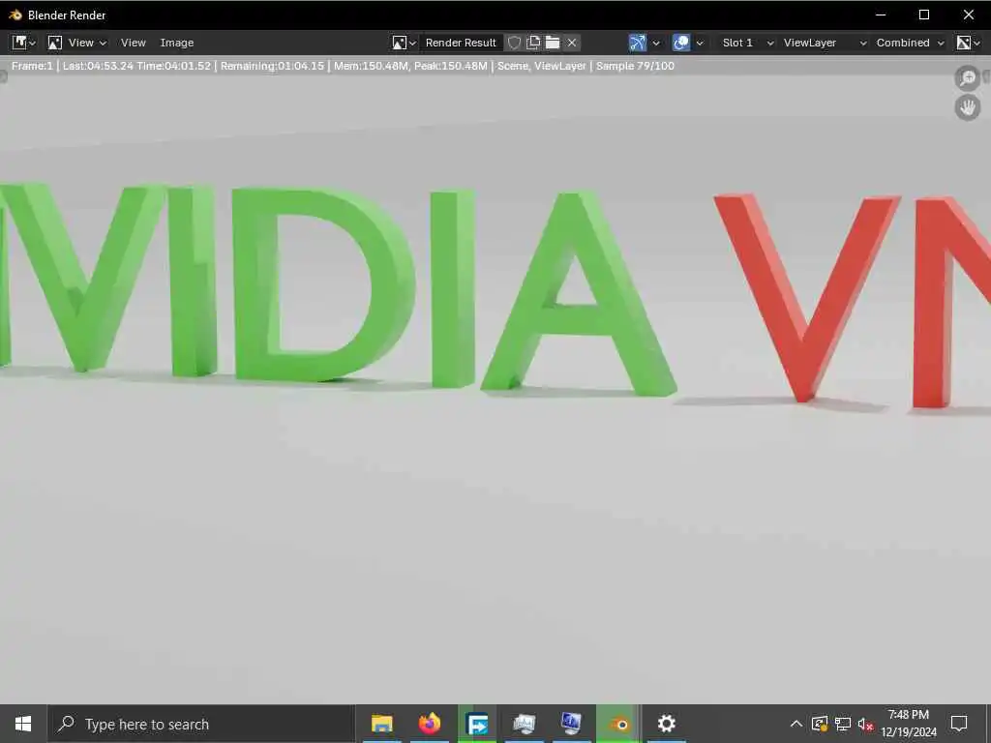Open the Windows Start menu
Screen dimensions: 991x743
point(23,724)
